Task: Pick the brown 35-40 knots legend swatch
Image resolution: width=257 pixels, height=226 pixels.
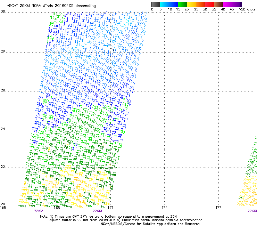Action: [x=219, y=4]
